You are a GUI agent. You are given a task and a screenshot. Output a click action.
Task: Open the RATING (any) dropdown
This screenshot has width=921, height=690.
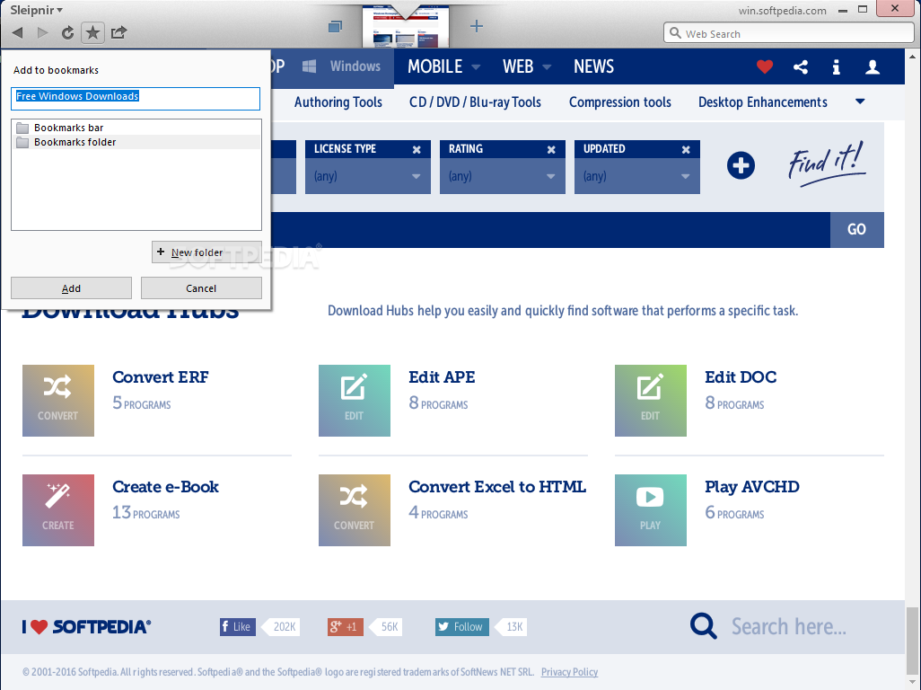pyautogui.click(x=502, y=176)
